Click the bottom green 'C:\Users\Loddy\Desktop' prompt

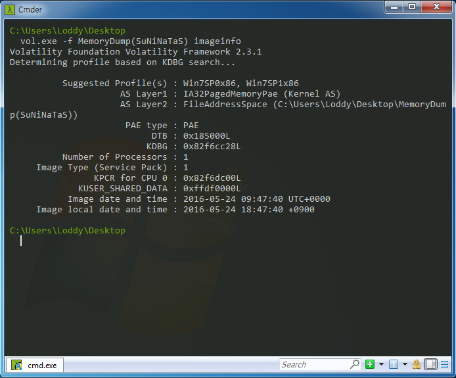point(68,231)
